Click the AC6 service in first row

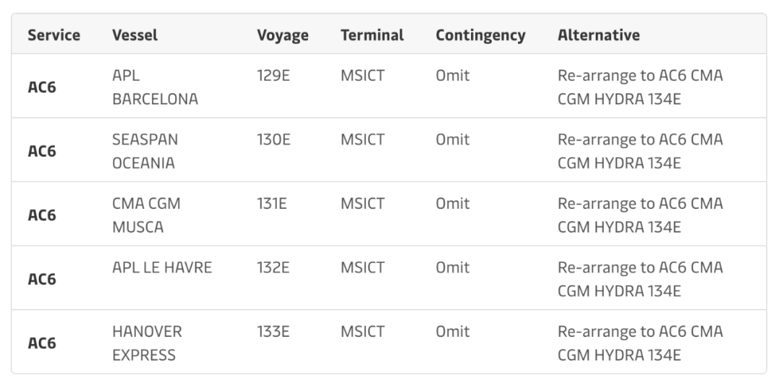pos(42,87)
